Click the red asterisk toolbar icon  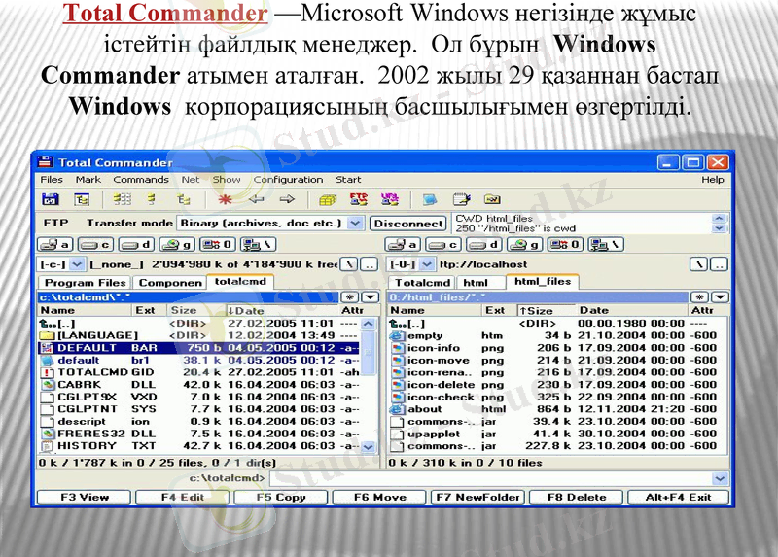[226, 199]
